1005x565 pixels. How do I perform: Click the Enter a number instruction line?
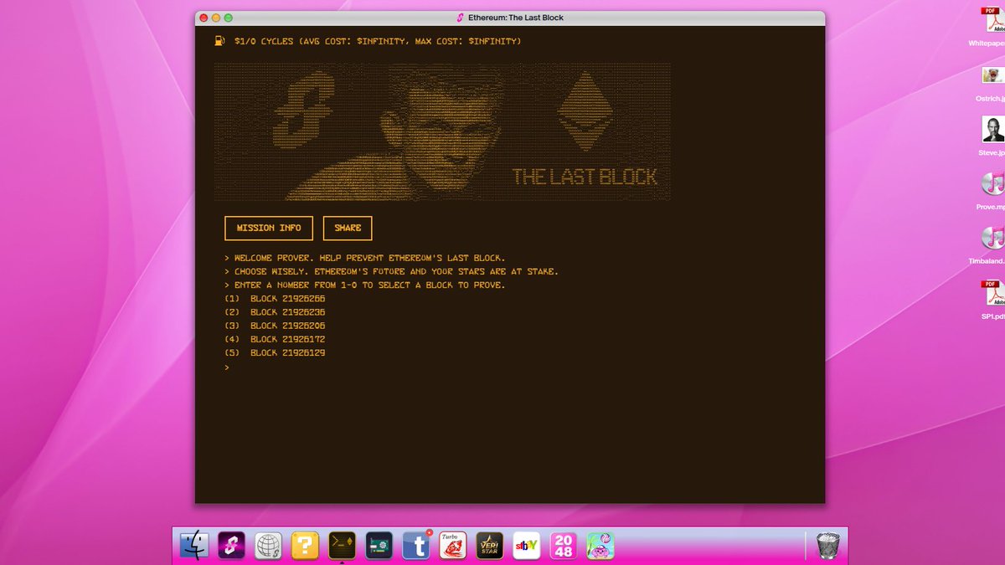click(x=365, y=285)
